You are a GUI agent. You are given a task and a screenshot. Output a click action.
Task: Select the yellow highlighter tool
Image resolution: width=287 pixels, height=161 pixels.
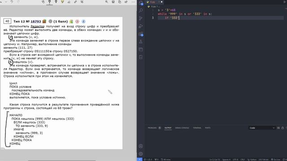(62, 2)
